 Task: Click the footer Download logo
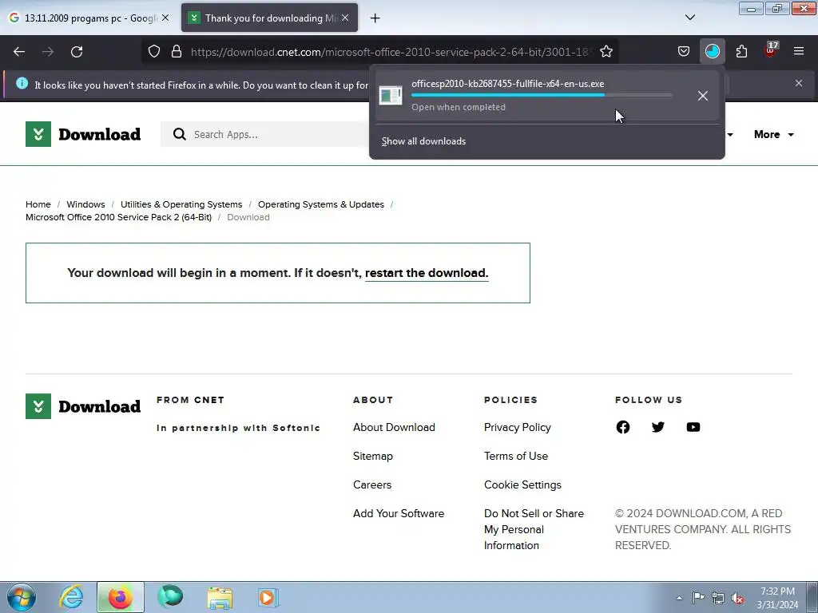coord(83,406)
